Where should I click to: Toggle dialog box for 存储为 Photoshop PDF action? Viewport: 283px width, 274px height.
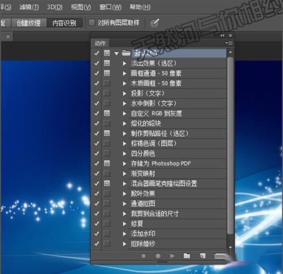tap(107, 163)
